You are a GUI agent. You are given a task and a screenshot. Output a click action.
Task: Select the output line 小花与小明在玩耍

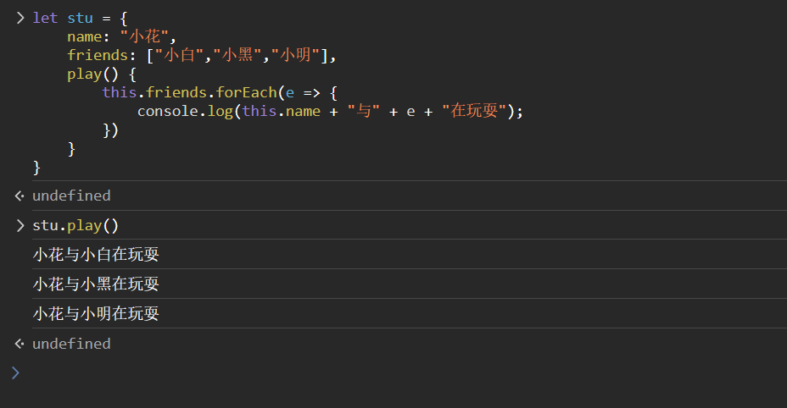96,314
